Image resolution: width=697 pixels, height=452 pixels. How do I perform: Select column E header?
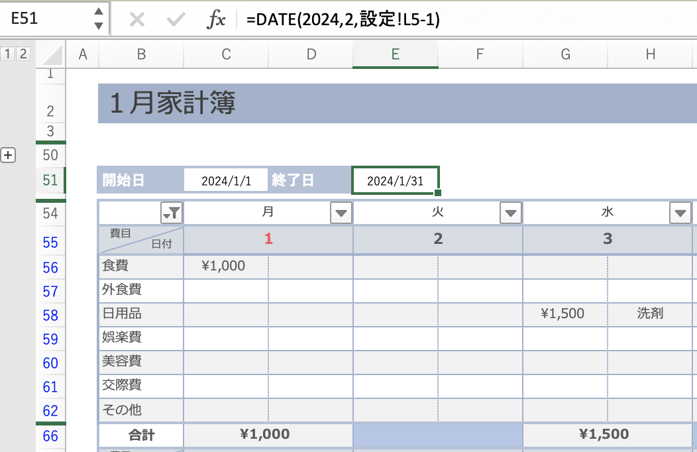coord(396,55)
